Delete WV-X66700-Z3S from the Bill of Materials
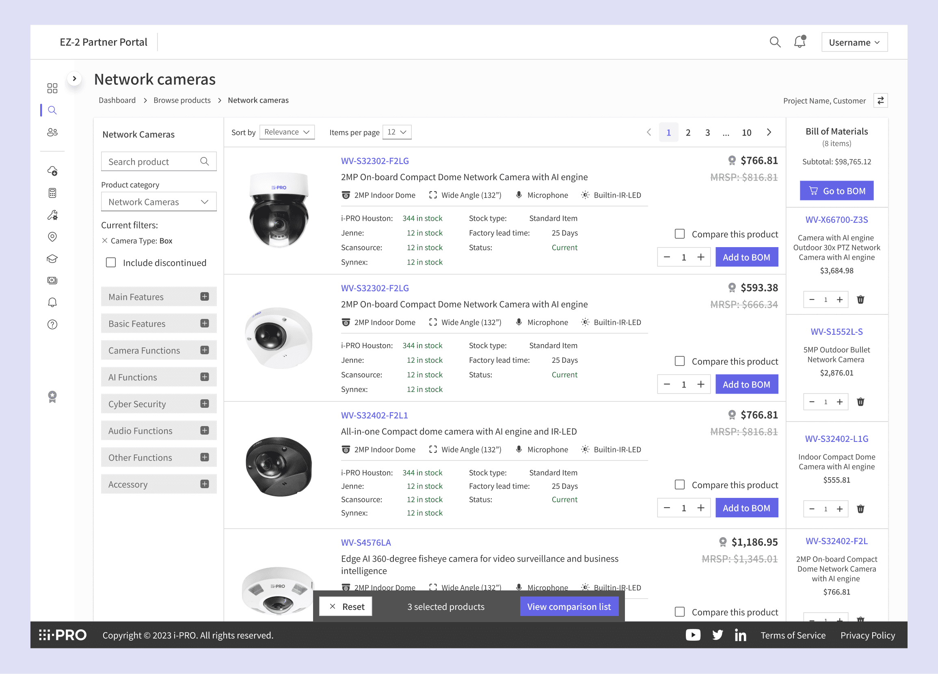Viewport: 938px width, 674px height. [860, 299]
